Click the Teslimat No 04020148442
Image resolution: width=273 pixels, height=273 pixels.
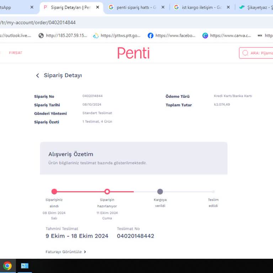tap(135, 236)
